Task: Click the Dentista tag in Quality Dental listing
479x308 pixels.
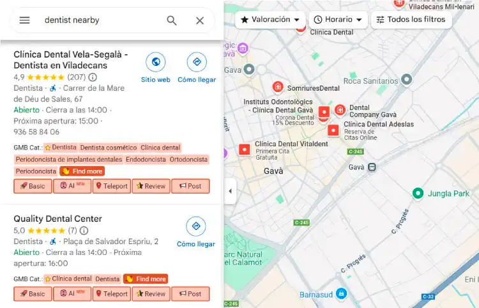Action: point(107,279)
